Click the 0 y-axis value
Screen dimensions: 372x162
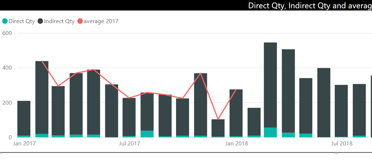click(x=10, y=137)
